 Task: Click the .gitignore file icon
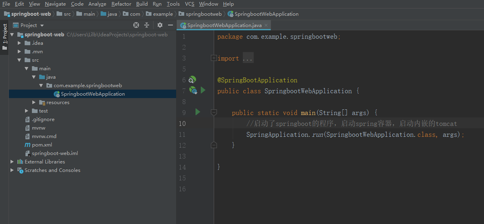[27, 119]
